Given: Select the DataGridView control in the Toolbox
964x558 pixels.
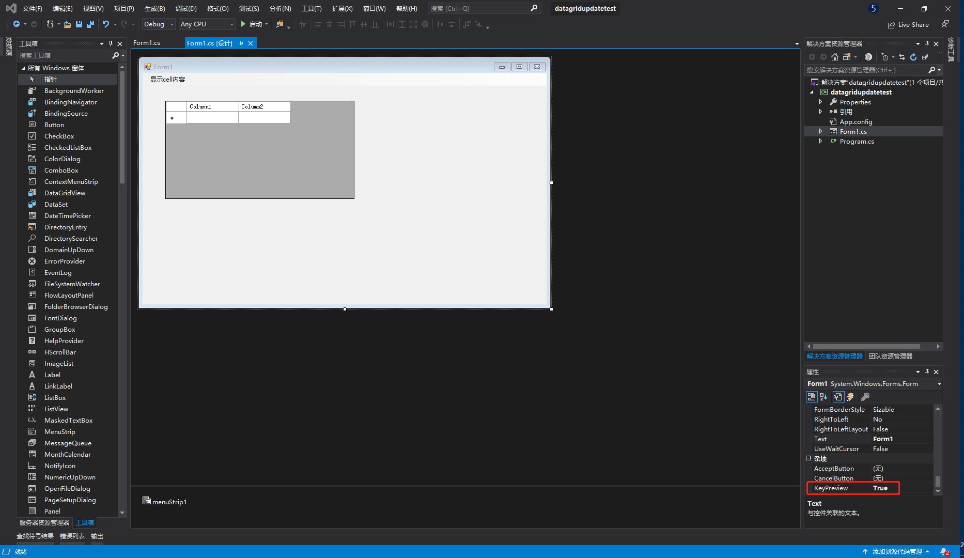Looking at the screenshot, I should coord(65,193).
